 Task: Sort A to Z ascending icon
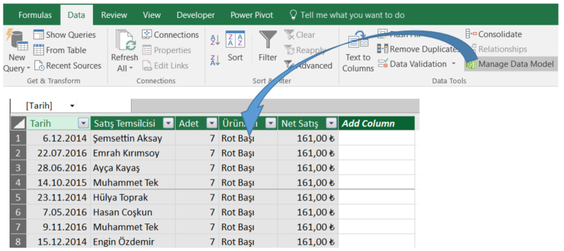click(x=215, y=40)
